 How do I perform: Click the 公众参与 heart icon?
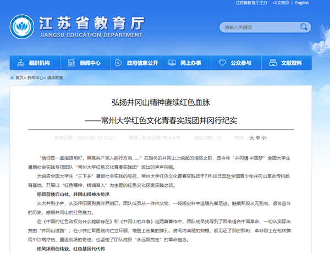(223, 63)
